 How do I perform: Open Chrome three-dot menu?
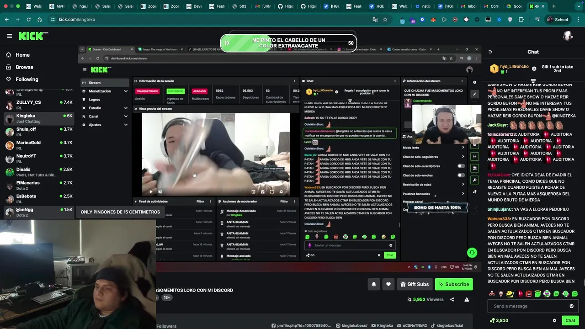click(x=578, y=20)
